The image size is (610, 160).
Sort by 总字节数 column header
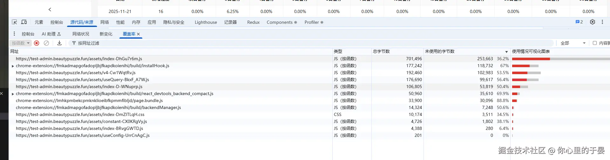click(397, 51)
